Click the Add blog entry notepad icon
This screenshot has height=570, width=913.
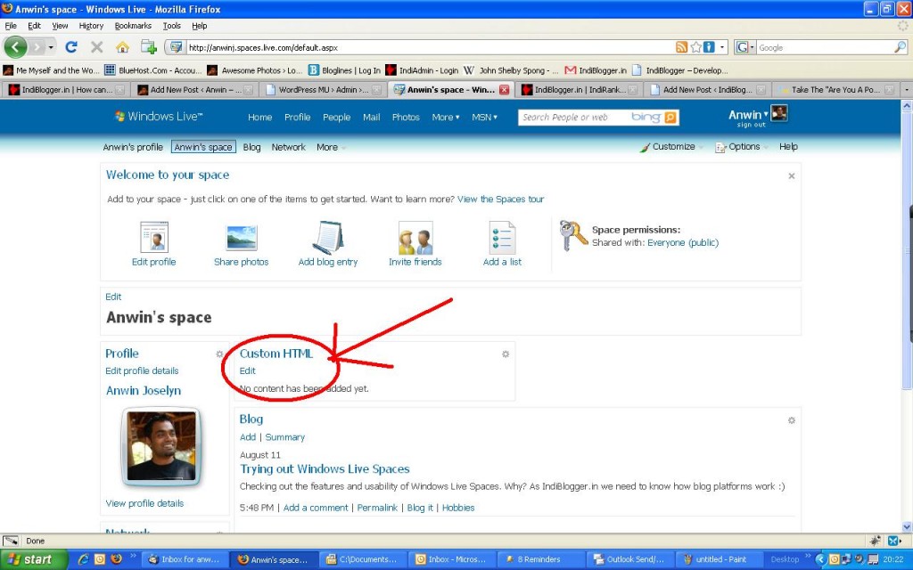tap(328, 237)
